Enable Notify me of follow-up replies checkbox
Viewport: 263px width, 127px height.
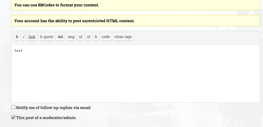tap(13, 107)
